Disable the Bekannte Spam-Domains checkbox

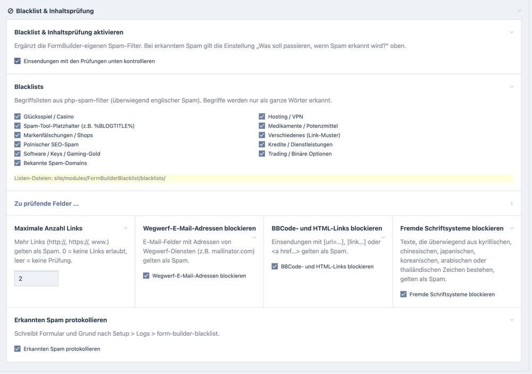point(18,163)
